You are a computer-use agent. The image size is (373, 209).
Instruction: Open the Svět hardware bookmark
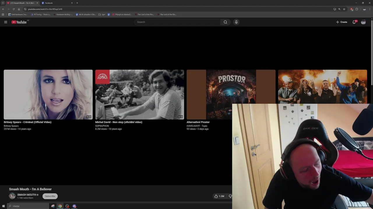[18, 15]
